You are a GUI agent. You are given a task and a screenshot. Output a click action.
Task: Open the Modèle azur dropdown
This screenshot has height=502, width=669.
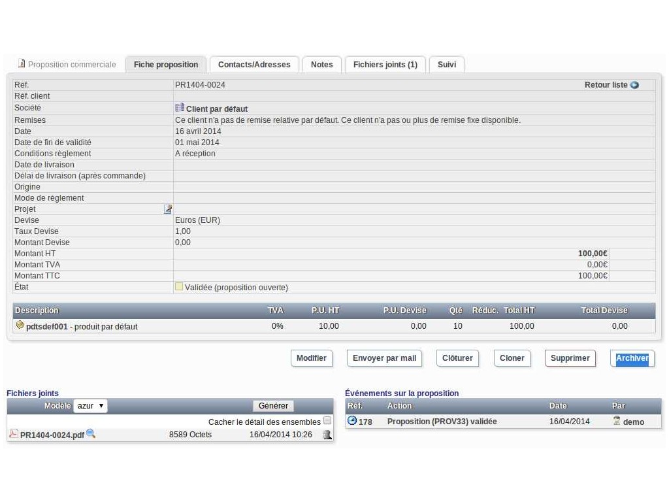click(90, 405)
